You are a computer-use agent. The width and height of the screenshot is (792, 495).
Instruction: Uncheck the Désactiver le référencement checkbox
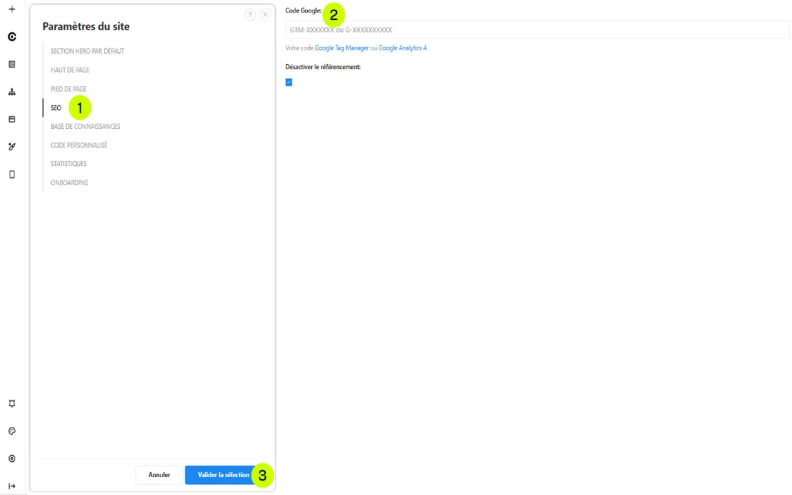coord(289,83)
